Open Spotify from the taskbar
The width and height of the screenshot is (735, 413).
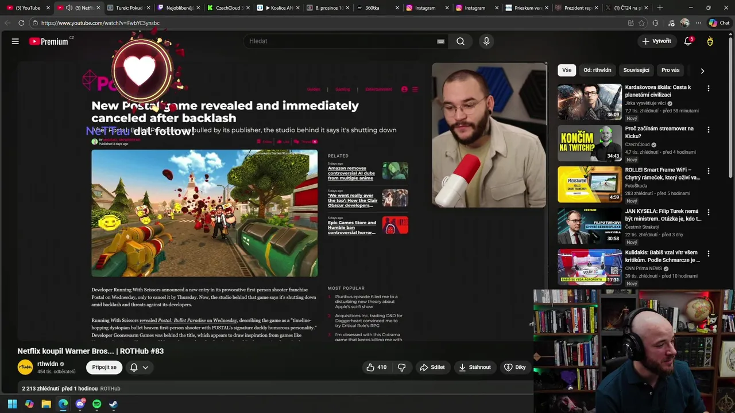coord(96,404)
